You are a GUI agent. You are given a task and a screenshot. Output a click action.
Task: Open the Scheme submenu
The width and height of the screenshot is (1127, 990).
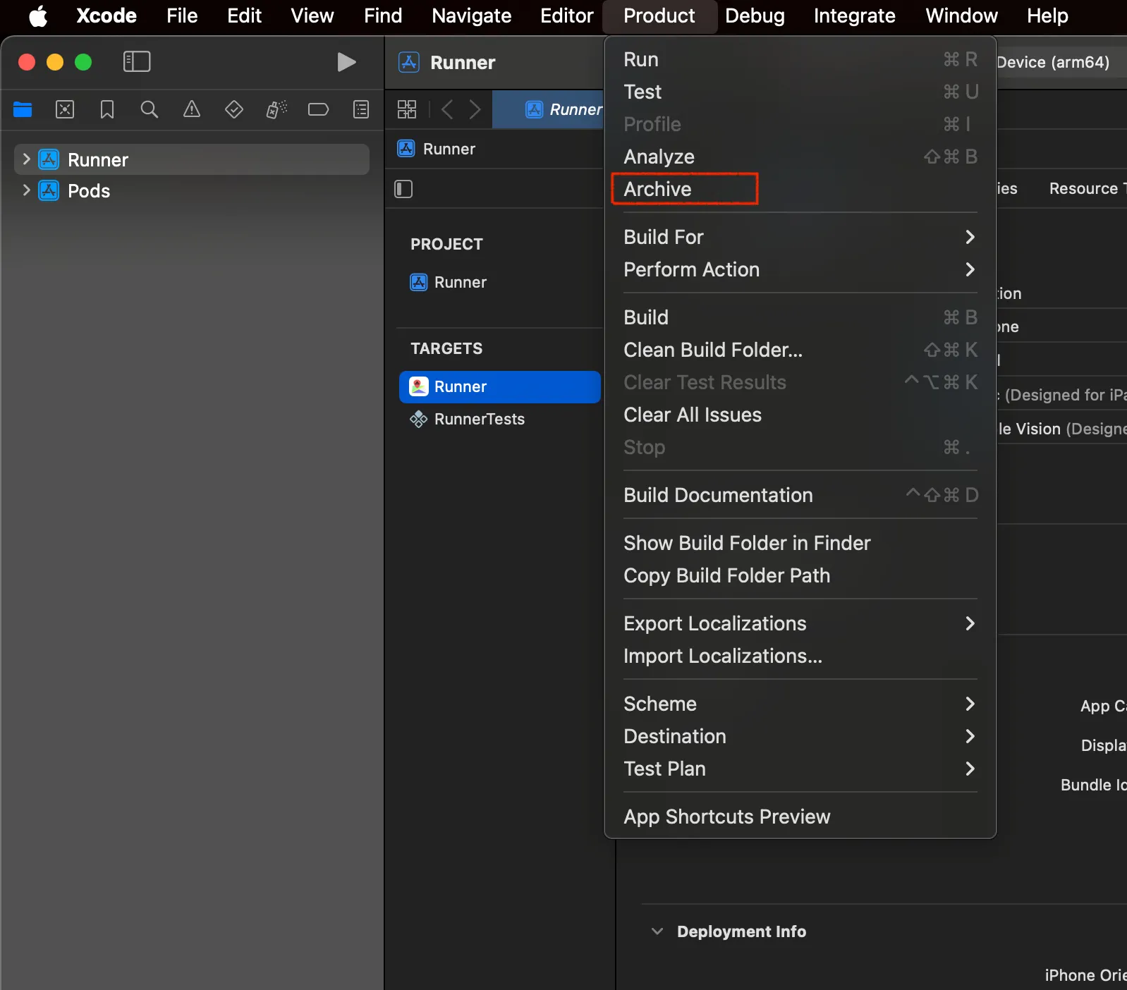coord(800,704)
